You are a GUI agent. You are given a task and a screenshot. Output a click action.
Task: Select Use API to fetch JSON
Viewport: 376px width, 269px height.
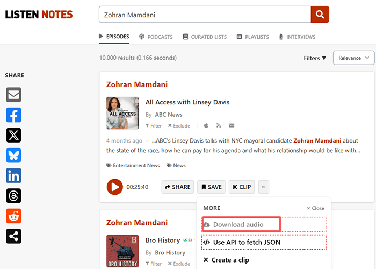point(264,242)
